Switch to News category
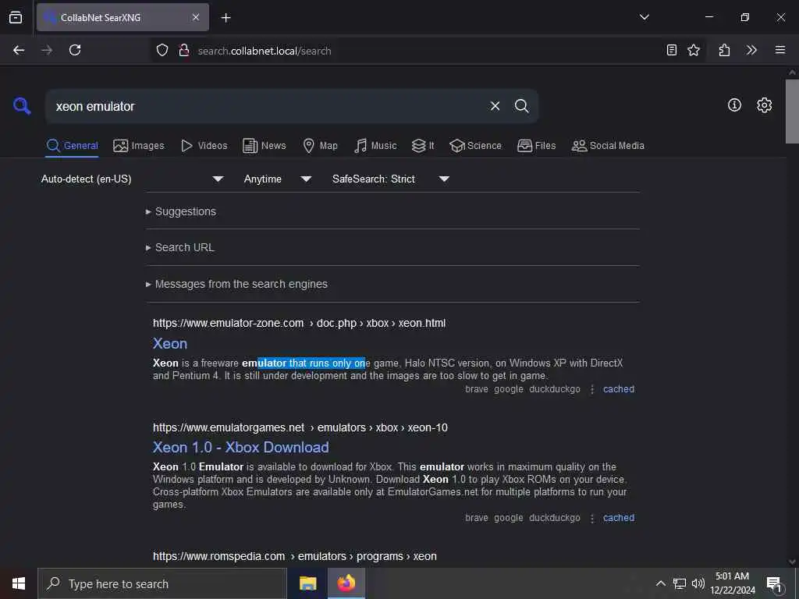 click(264, 146)
